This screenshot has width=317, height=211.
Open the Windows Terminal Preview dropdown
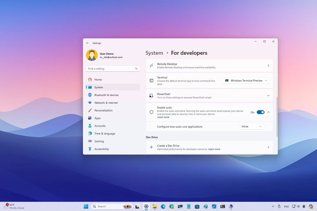(x=246, y=80)
